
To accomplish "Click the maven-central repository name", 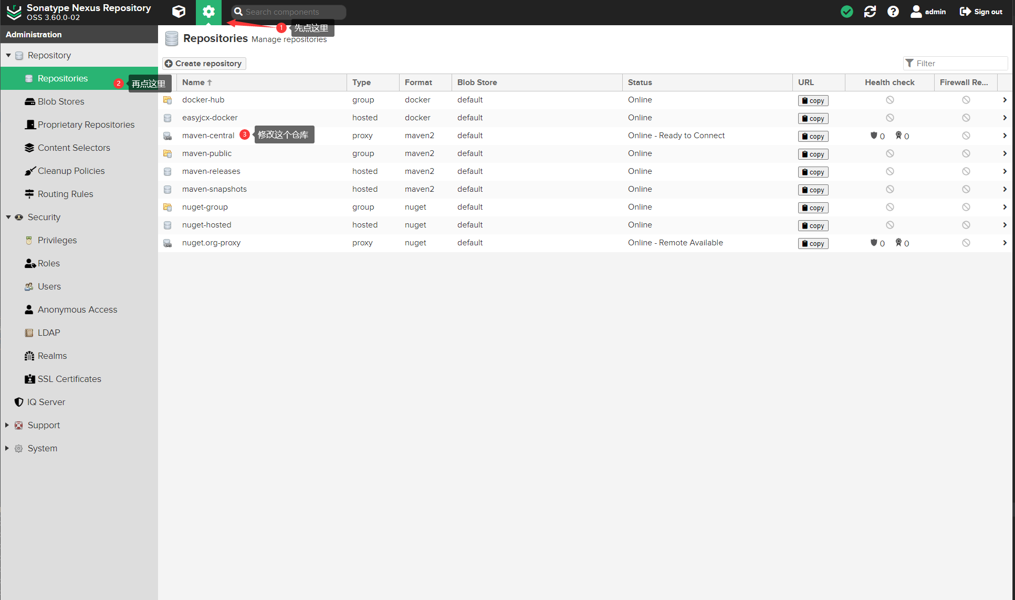I will tap(208, 136).
